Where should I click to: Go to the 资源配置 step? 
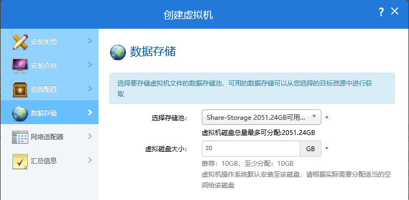49,89
